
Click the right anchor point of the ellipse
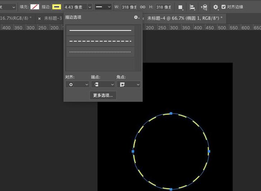pos(209,151)
